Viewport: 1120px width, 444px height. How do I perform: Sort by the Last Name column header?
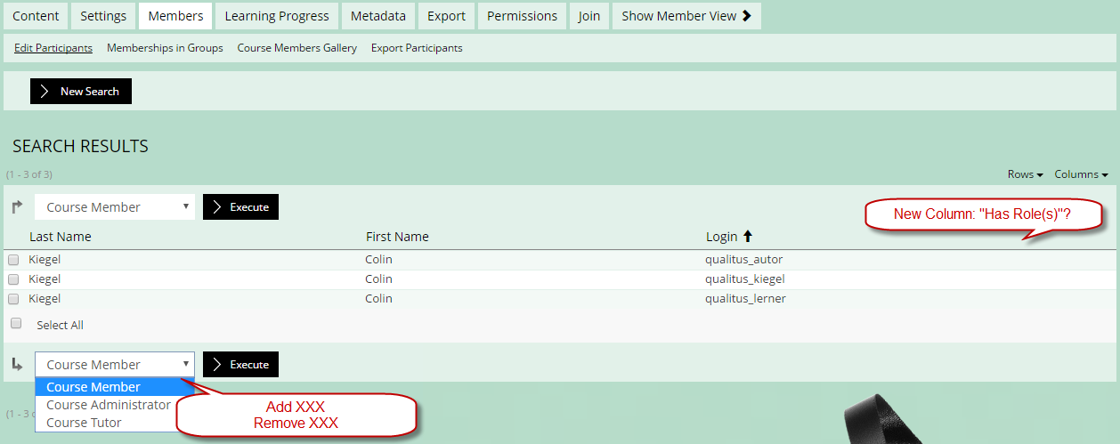click(x=60, y=237)
